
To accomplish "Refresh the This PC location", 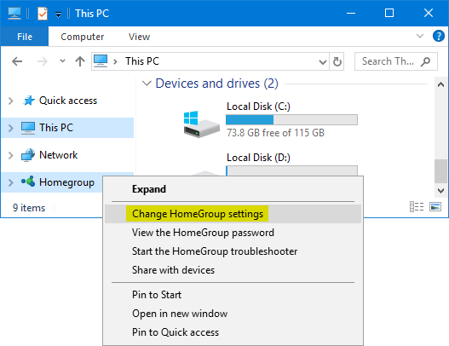I will coord(337,61).
